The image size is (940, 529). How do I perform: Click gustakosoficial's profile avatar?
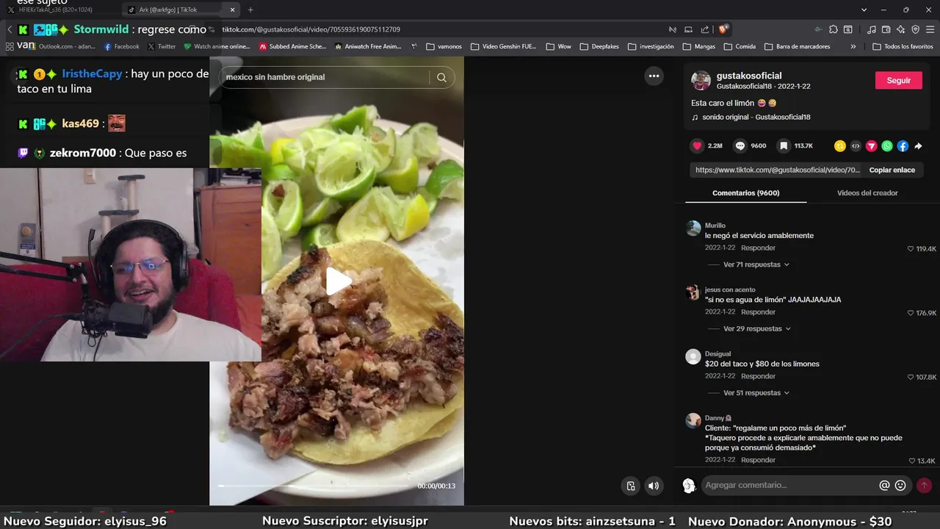pyautogui.click(x=701, y=80)
